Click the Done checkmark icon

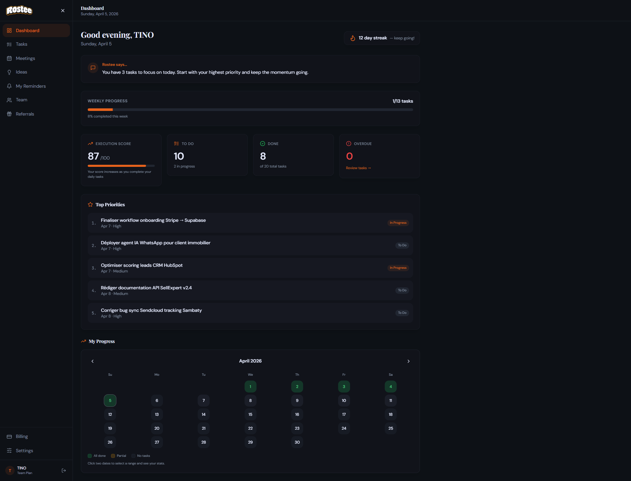click(x=262, y=144)
